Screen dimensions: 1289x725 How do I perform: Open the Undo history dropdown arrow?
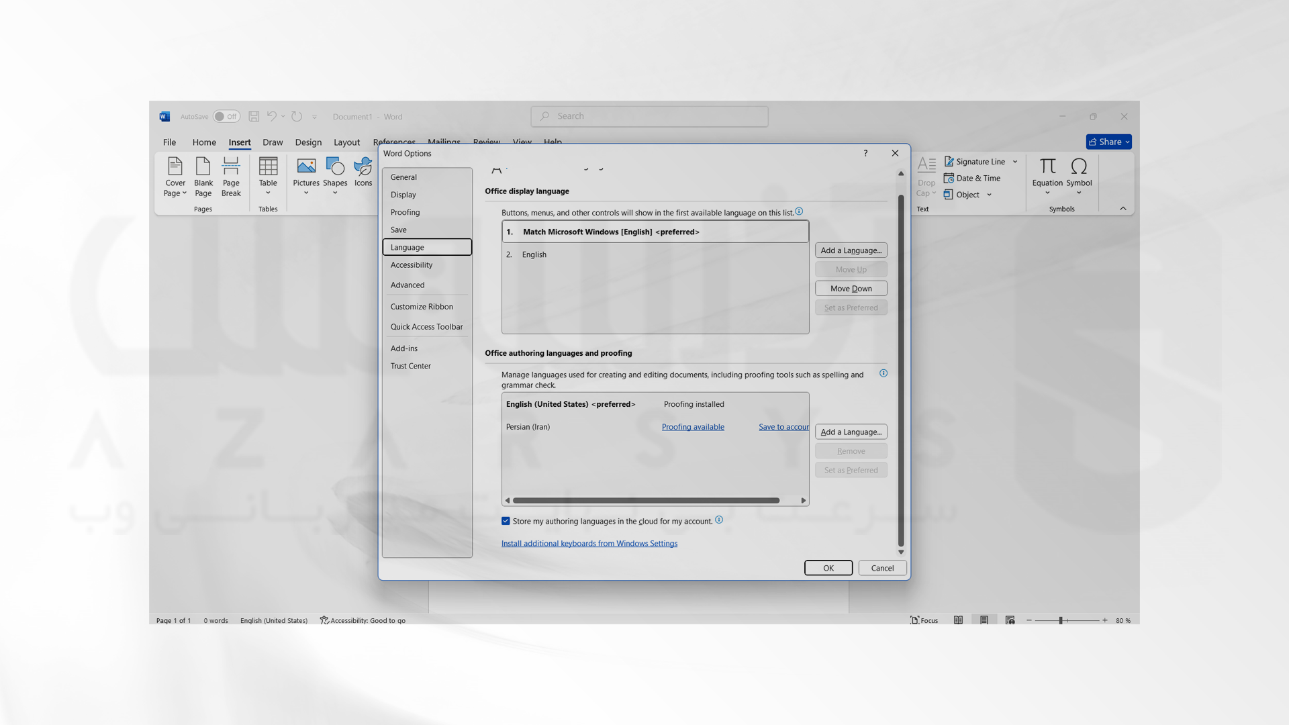(x=283, y=116)
